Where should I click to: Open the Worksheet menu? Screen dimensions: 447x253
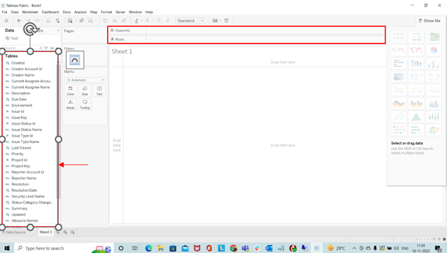coord(30,12)
